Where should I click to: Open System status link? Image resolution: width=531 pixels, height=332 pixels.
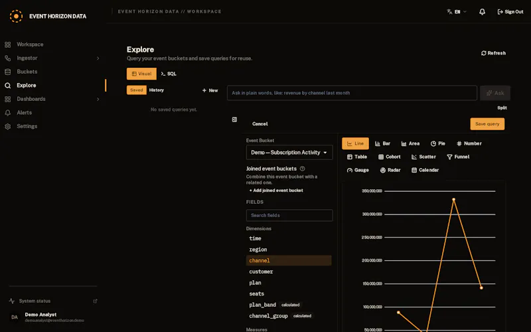tap(35, 301)
